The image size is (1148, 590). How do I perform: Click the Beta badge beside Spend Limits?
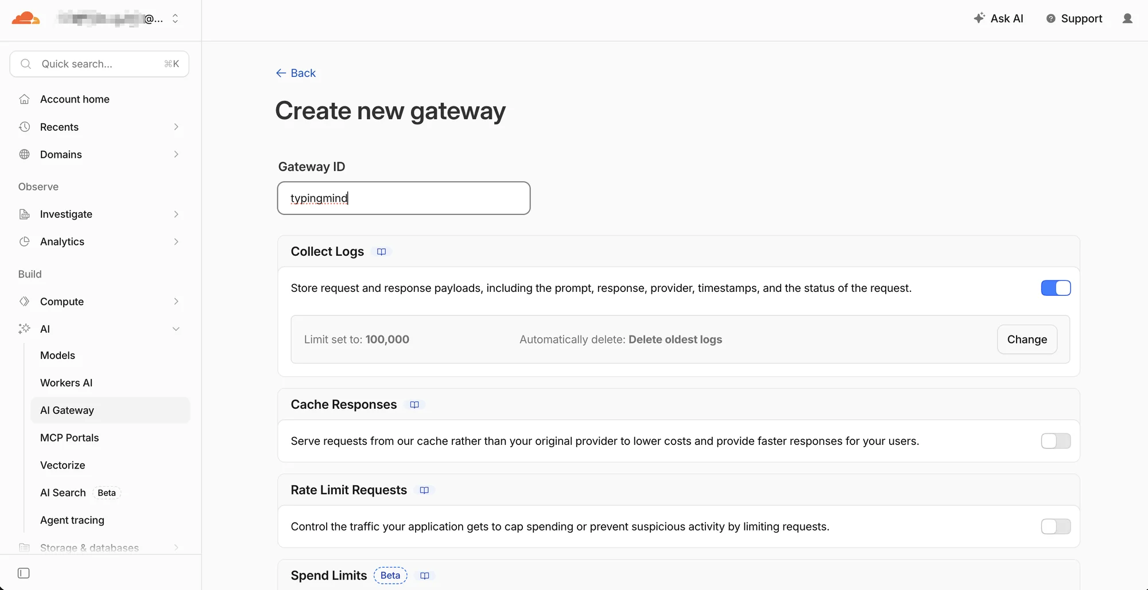[x=390, y=576]
